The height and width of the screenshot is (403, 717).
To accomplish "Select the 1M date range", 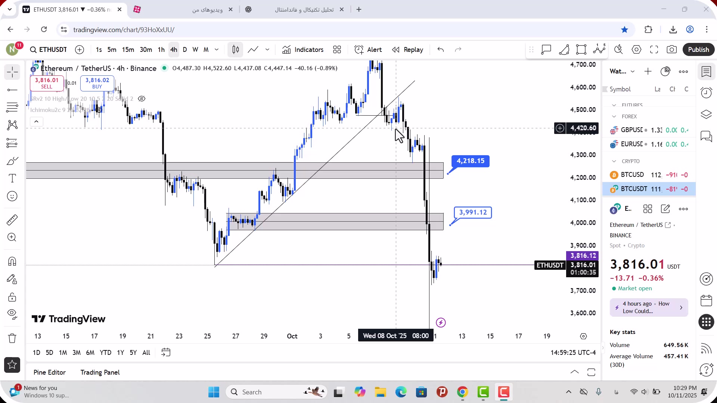I will 63,353.
